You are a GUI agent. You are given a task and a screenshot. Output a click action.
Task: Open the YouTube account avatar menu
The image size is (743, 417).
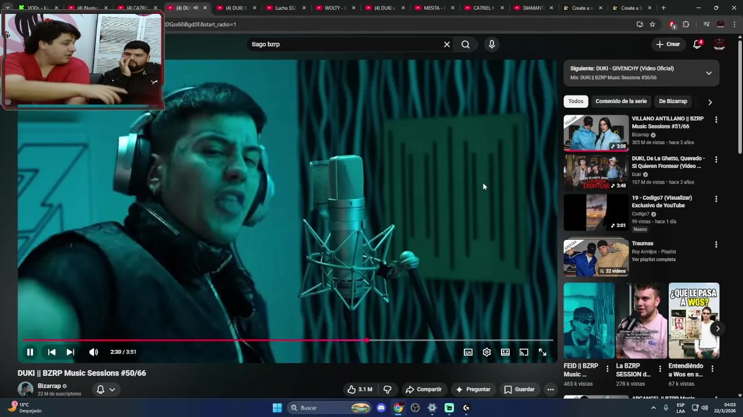tap(719, 45)
